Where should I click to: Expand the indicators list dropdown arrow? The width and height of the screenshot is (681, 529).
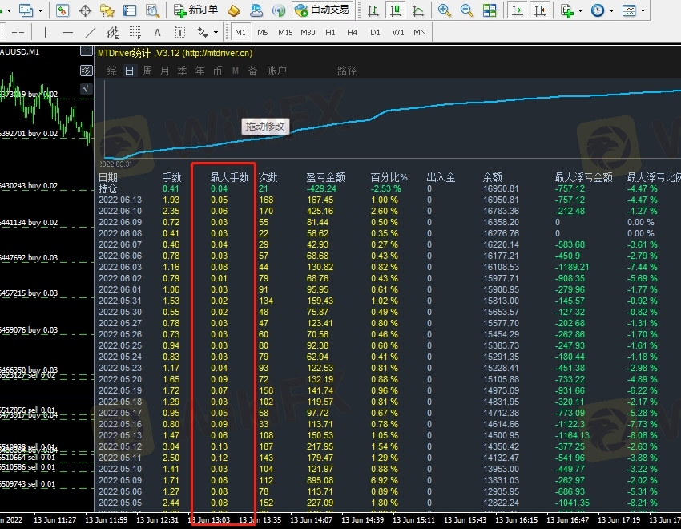coord(582,11)
